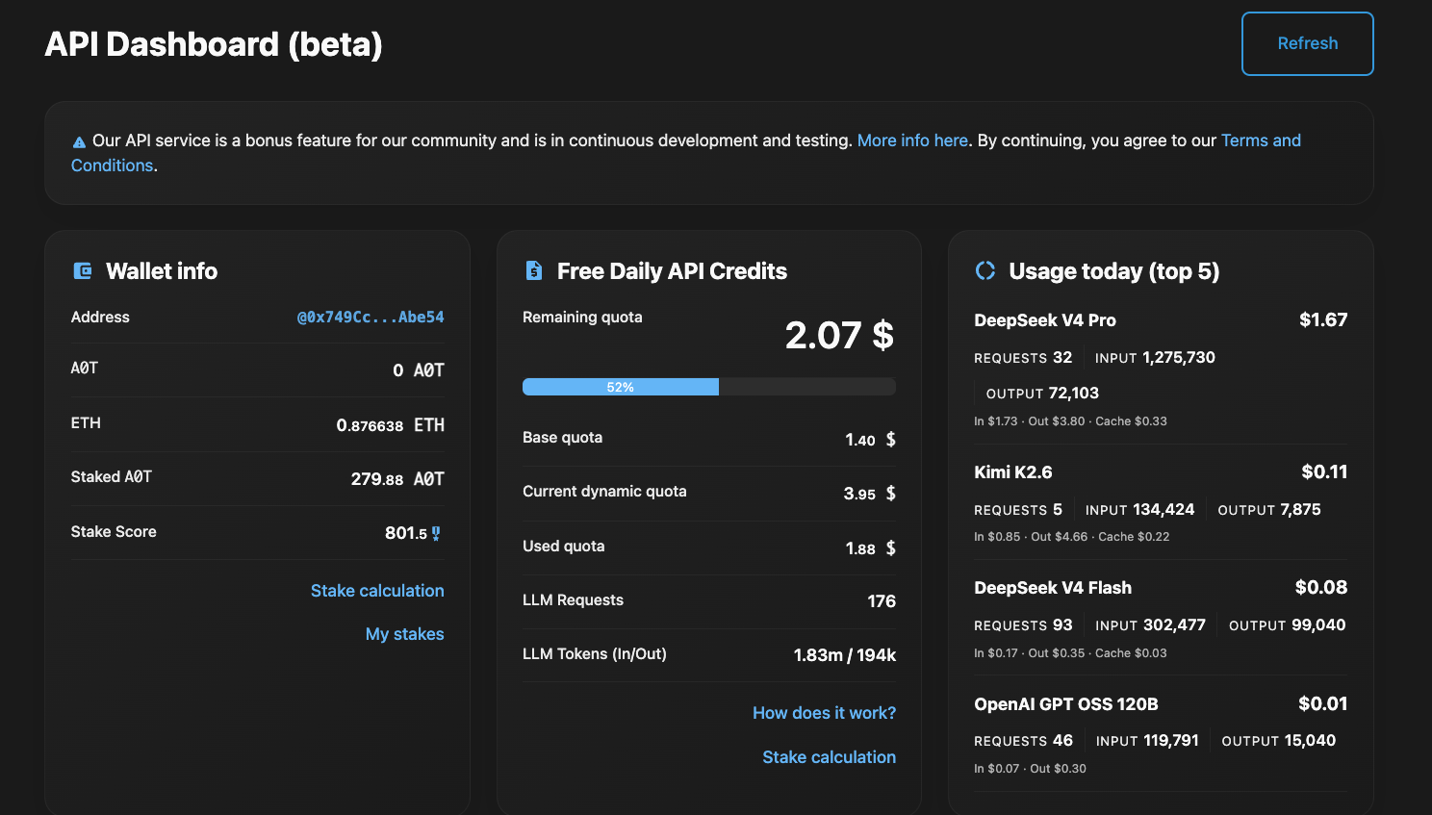Screen dimensions: 1432x815
Task: Click the Stake Score value 801.5
Action: (x=406, y=533)
